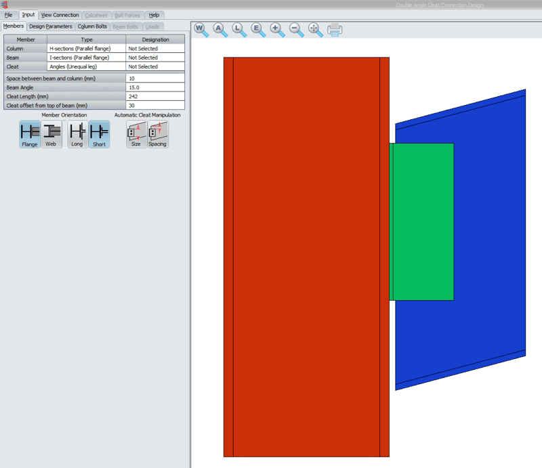The image size is (542, 468).
Task: Click the Zoom Extents (E) magnifier icon
Action: (x=258, y=29)
